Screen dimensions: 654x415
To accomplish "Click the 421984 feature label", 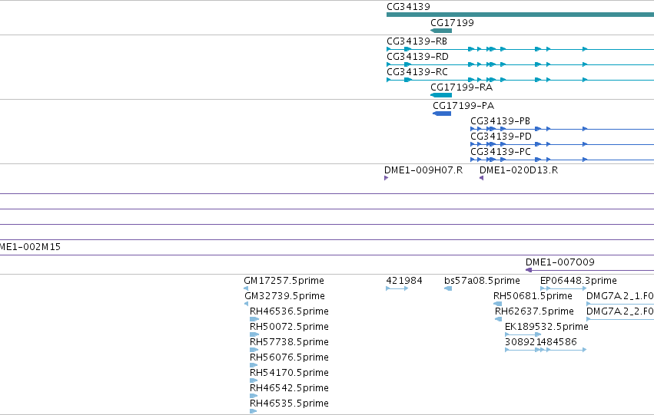I will (x=404, y=281).
